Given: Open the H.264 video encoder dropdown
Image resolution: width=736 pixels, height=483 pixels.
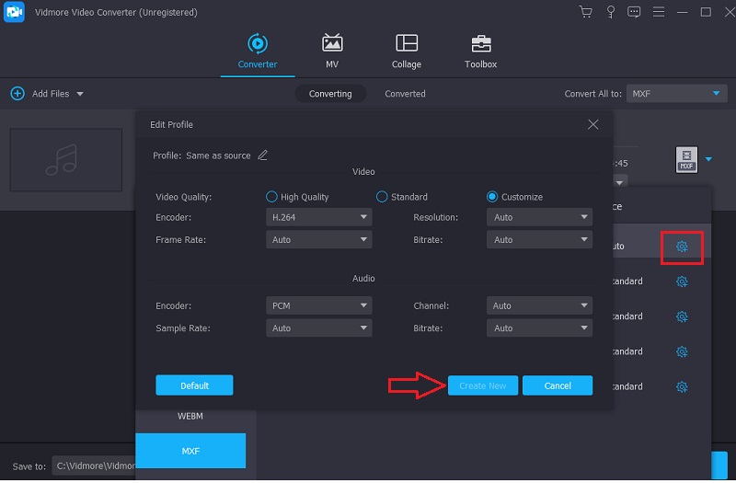Looking at the screenshot, I should click(x=319, y=218).
